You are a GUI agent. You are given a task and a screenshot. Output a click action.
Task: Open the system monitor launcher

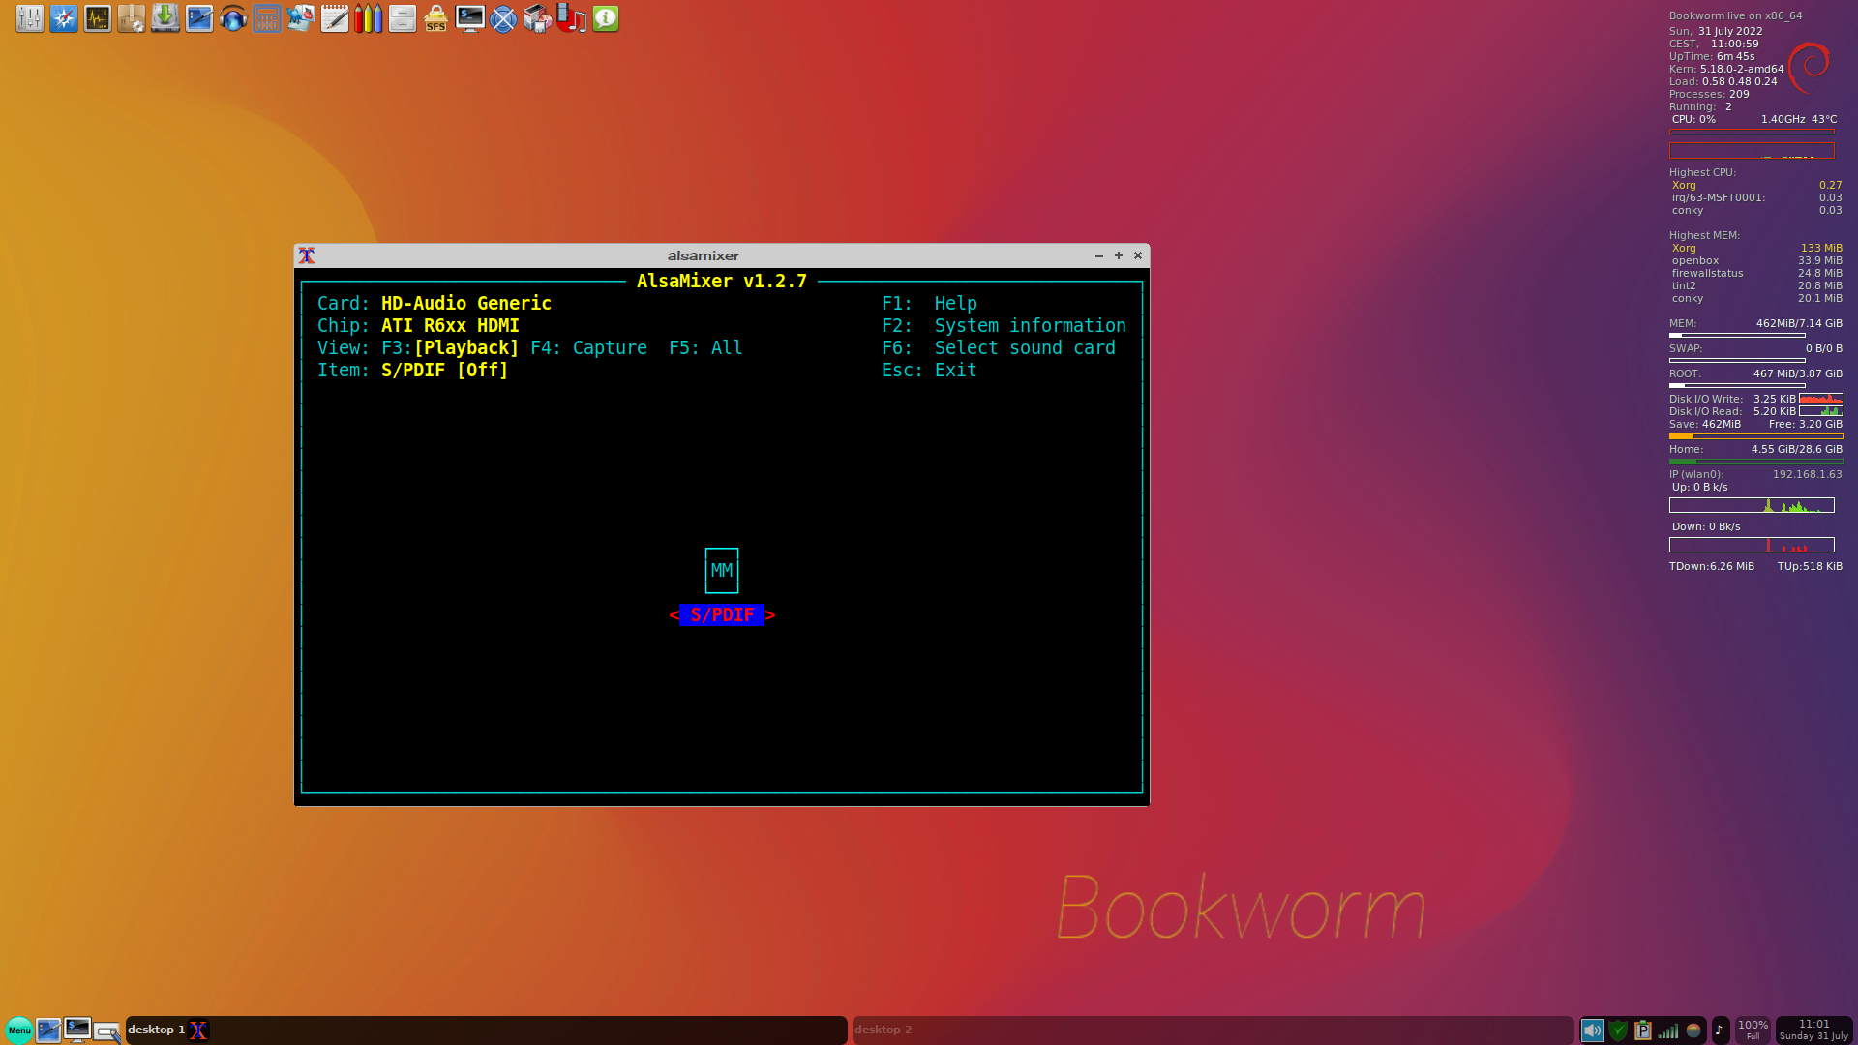tap(98, 18)
